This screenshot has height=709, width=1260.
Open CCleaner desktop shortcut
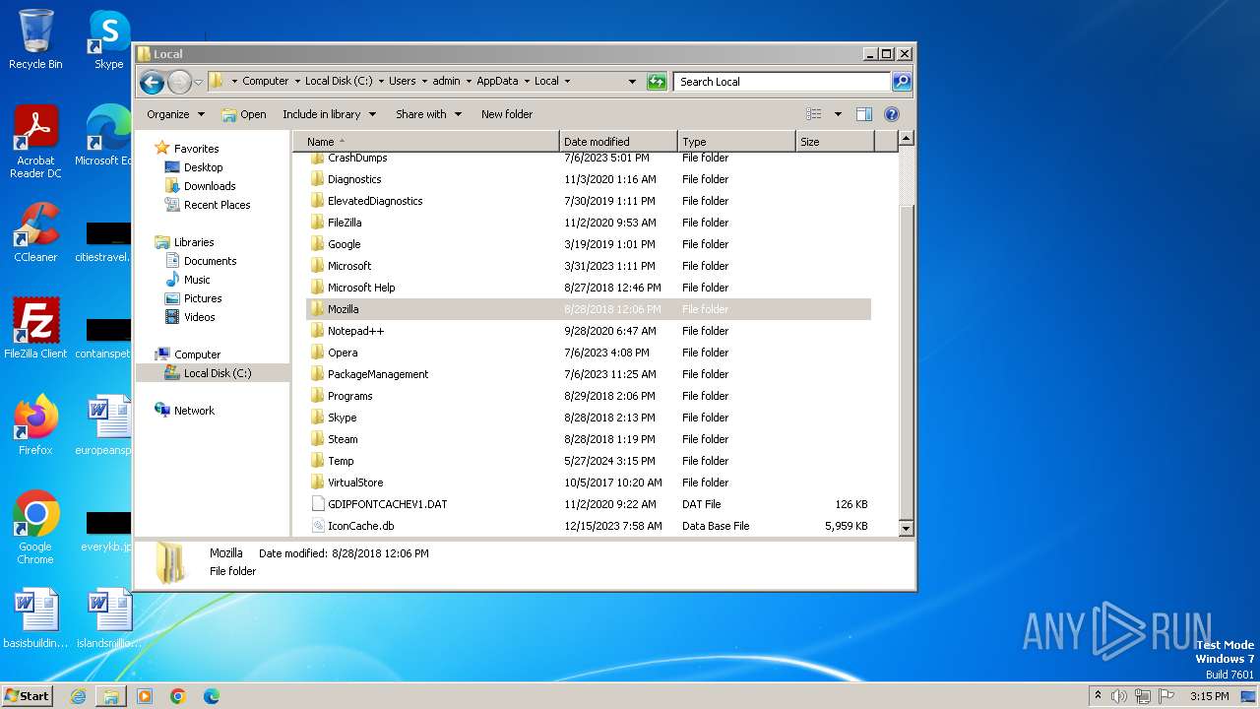click(35, 232)
